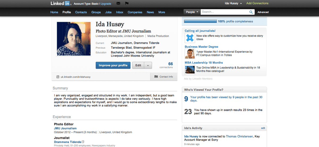Open the Business Master Degree ad thumbnail
The width and height of the screenshot is (319, 147).
coord(190,54)
